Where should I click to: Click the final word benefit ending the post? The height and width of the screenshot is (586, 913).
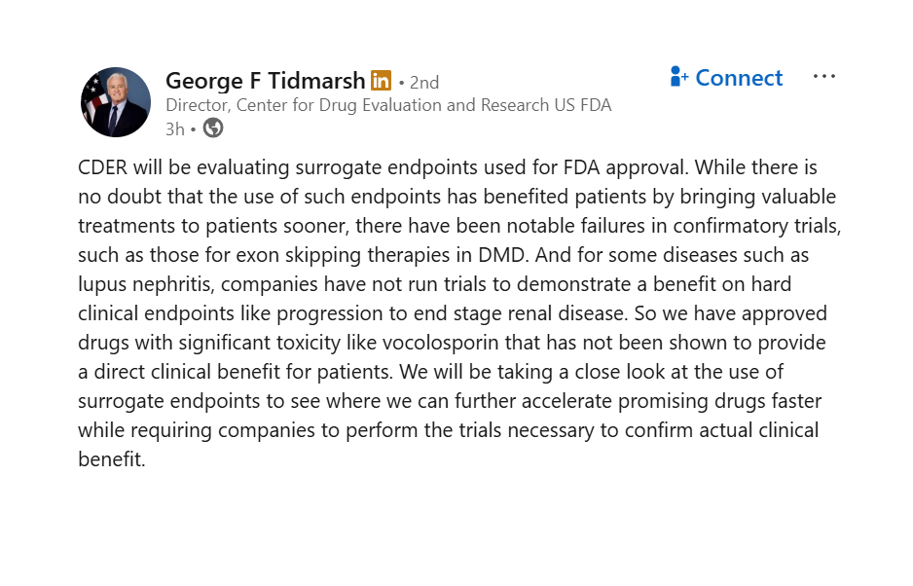click(110, 459)
